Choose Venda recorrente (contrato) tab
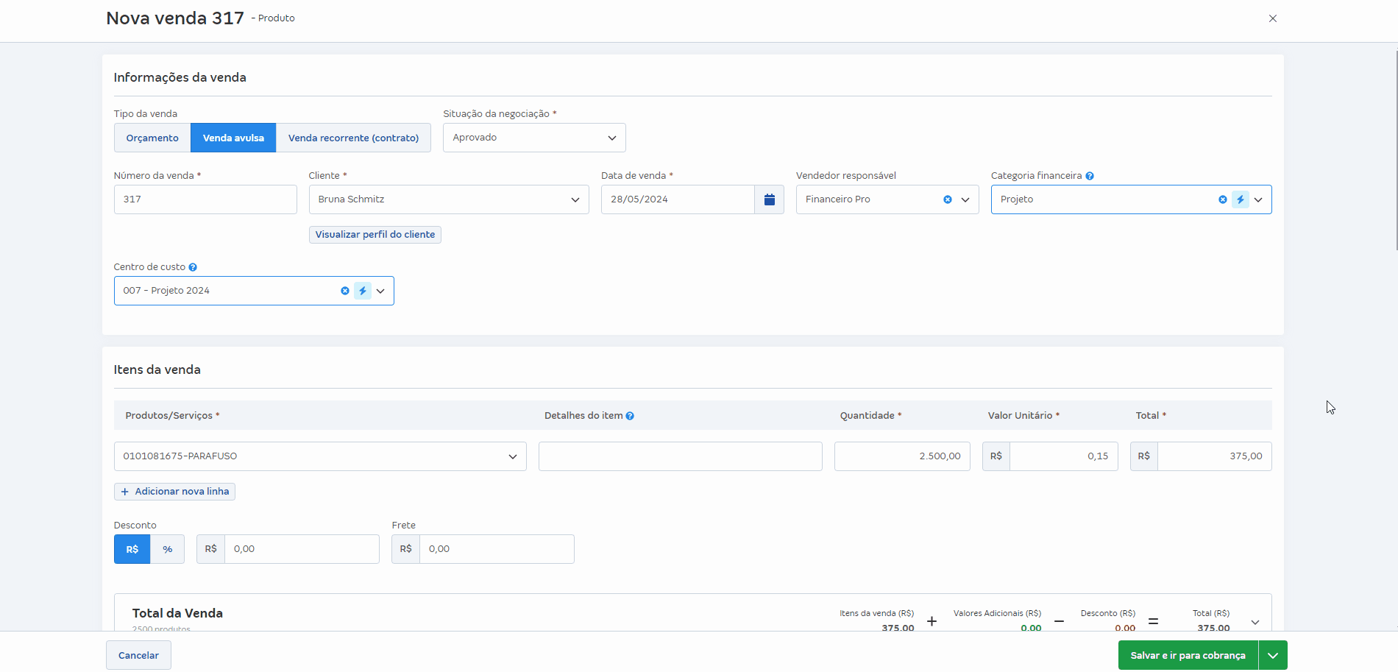Viewport: 1398px width, 672px height. (x=353, y=138)
